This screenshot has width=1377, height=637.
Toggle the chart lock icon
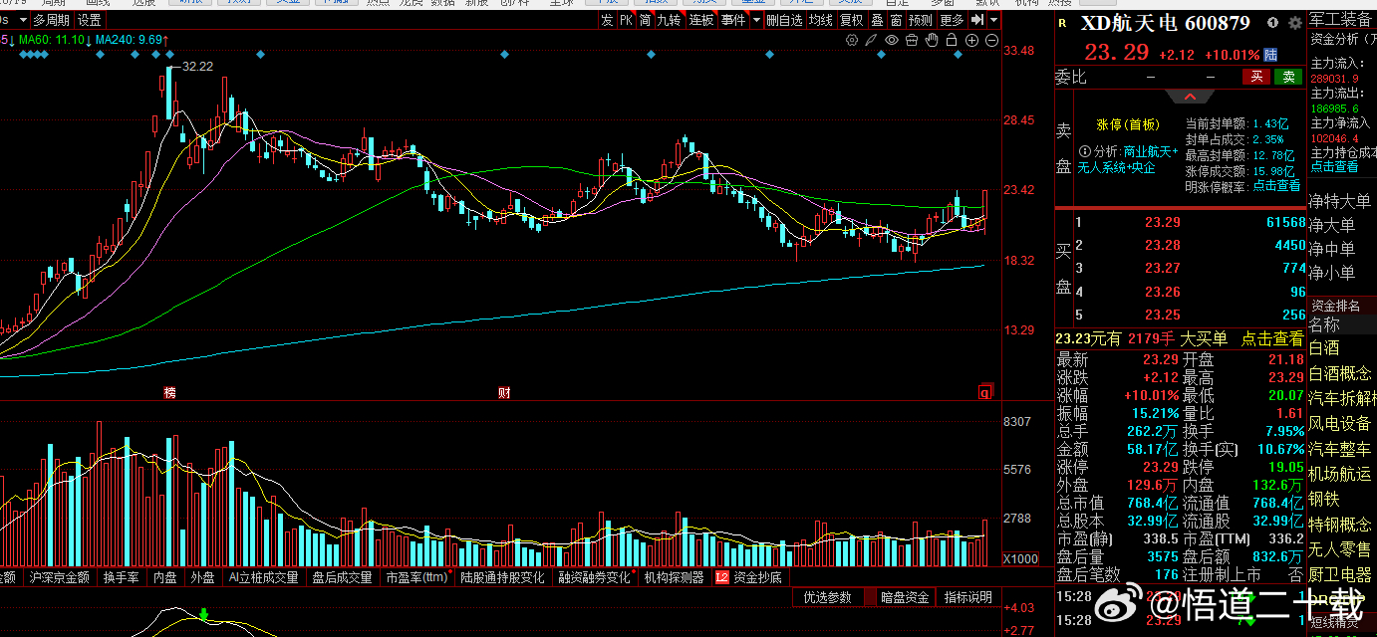952,40
